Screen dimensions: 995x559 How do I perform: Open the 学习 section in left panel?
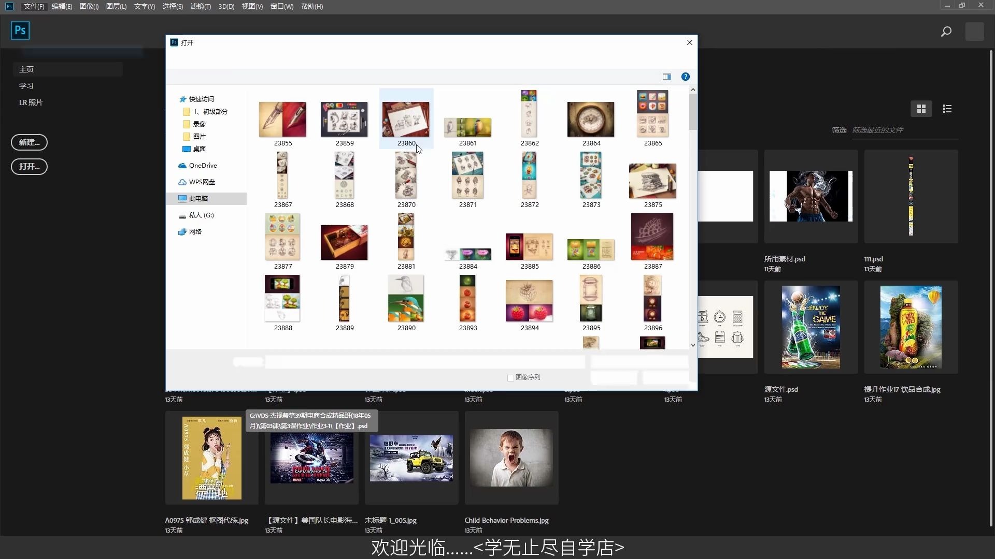click(x=26, y=86)
